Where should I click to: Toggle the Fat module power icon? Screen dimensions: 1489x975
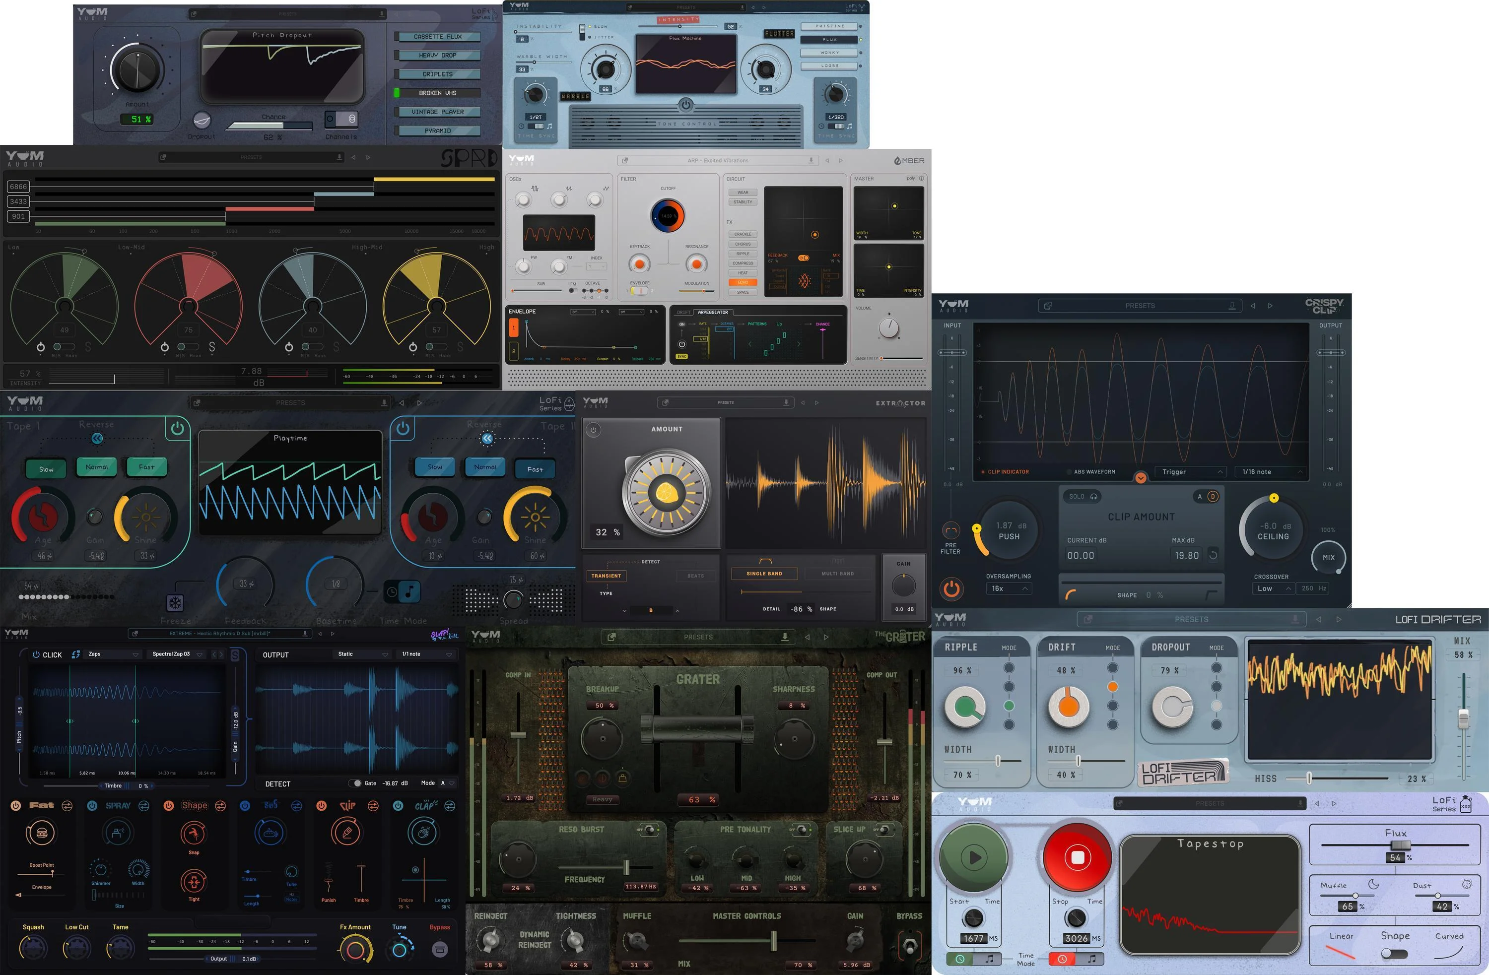16,805
